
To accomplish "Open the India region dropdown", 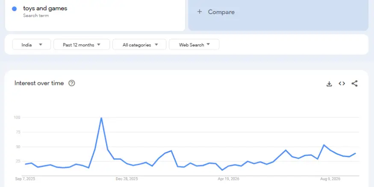I will (x=32, y=44).
